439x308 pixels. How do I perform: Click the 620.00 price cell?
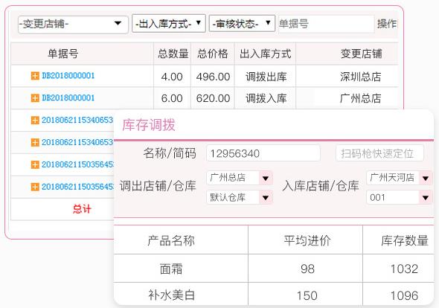coord(213,98)
